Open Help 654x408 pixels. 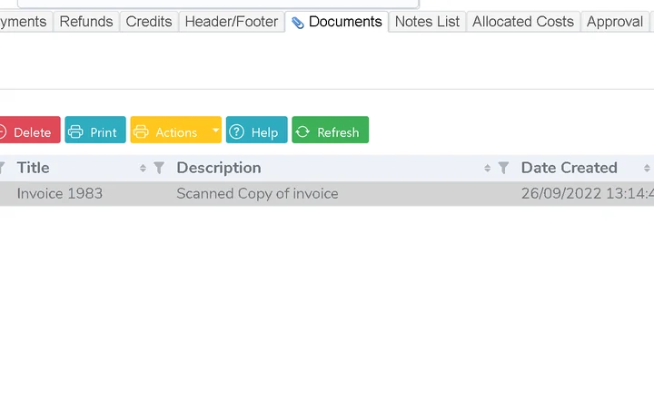point(256,130)
